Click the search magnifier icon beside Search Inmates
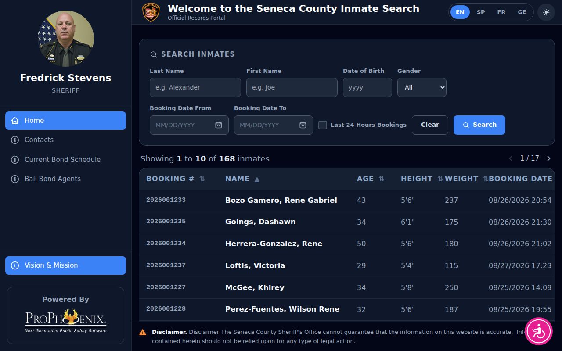This screenshot has width=562, height=351. pos(154,54)
